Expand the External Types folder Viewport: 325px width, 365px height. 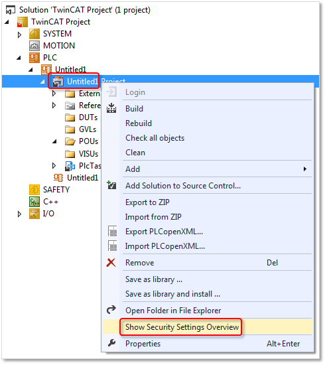point(54,94)
